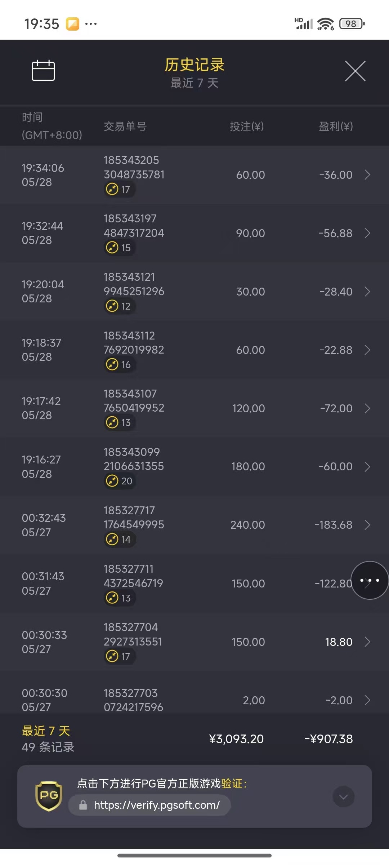Click the PG shield logo badge

point(49,796)
